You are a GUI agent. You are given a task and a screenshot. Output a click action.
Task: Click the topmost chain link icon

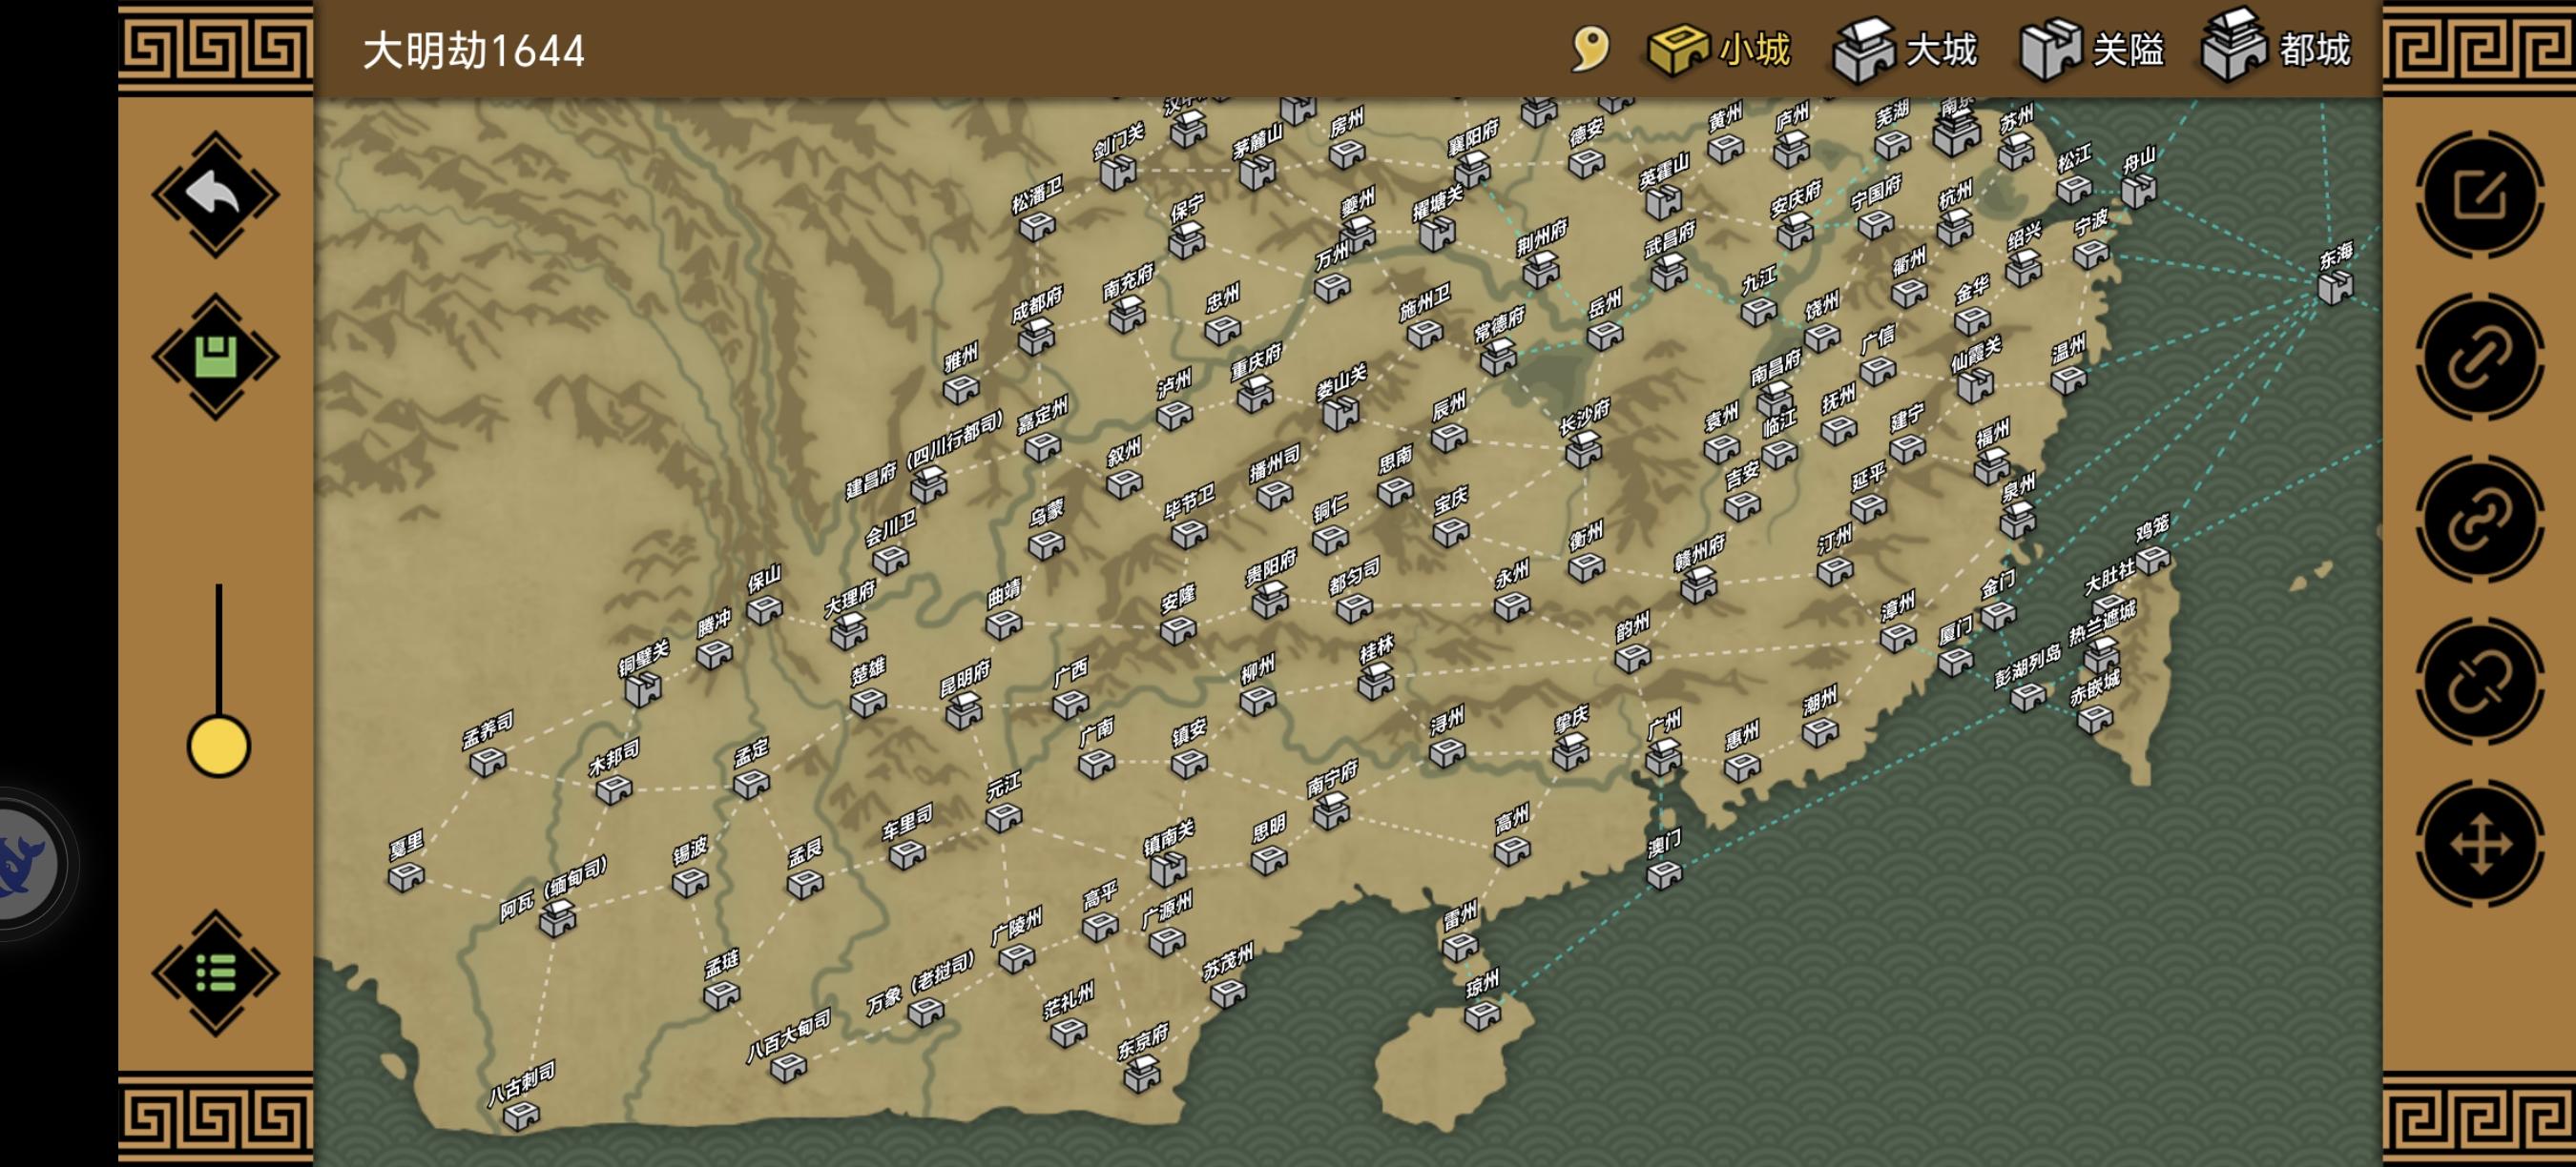tap(2480, 357)
